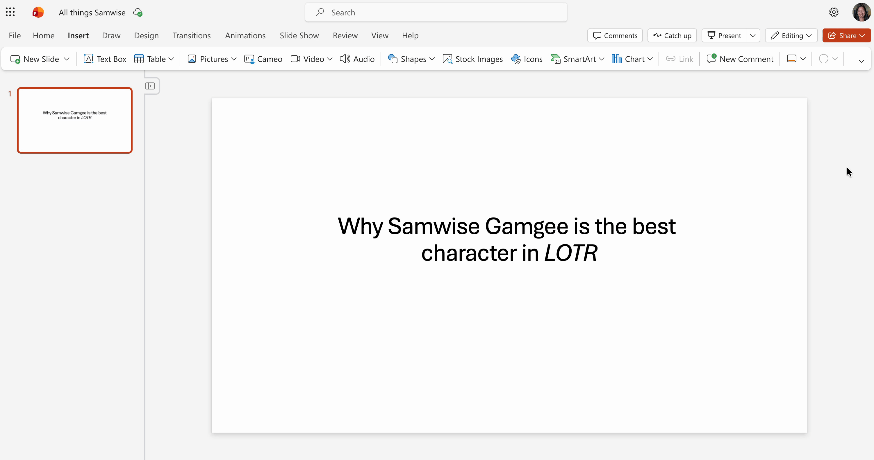The image size is (874, 460).
Task: Open the Review tab
Action: [345, 36]
